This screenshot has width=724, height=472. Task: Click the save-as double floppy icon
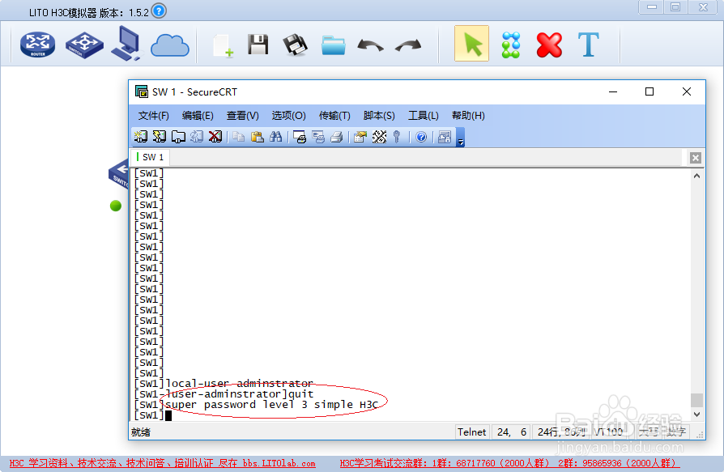click(295, 45)
